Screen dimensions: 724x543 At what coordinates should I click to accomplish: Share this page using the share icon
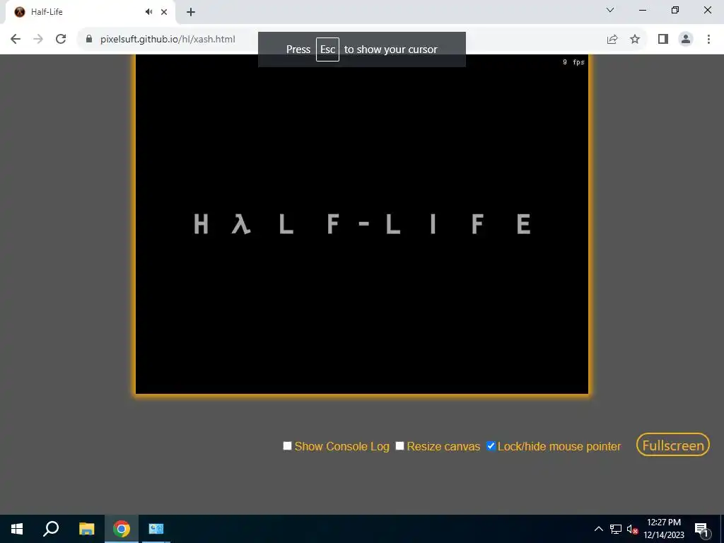coord(612,40)
